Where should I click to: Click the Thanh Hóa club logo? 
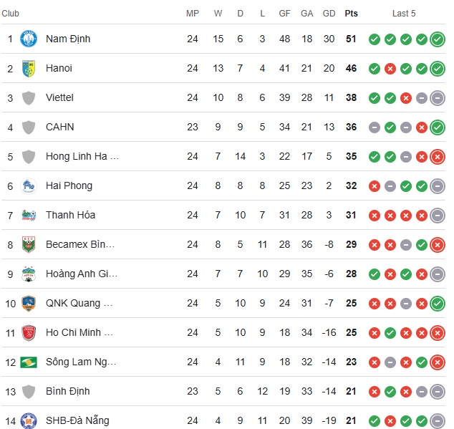pos(29,216)
